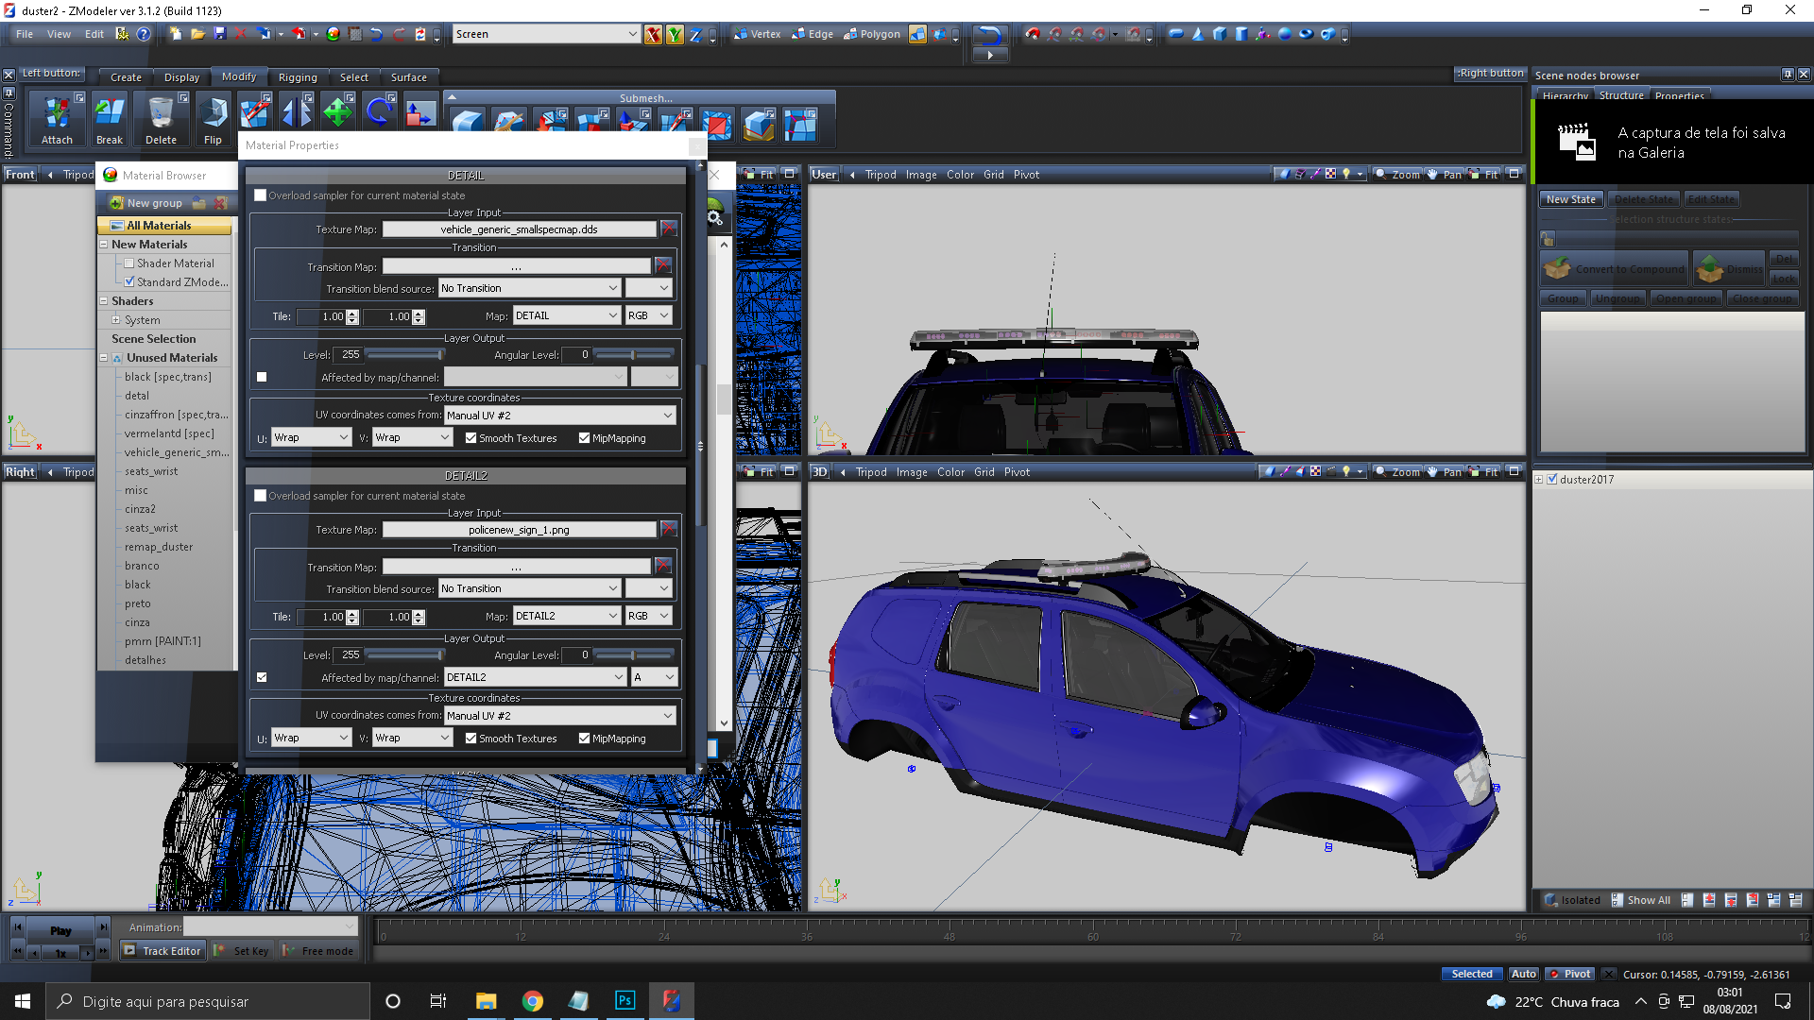
Task: Open the Rigging tab
Action: (297, 77)
